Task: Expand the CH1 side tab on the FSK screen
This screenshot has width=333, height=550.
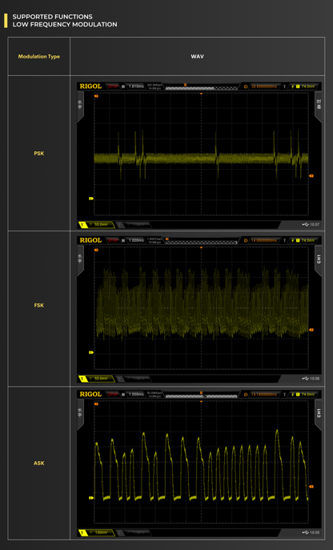Action: click(x=319, y=260)
